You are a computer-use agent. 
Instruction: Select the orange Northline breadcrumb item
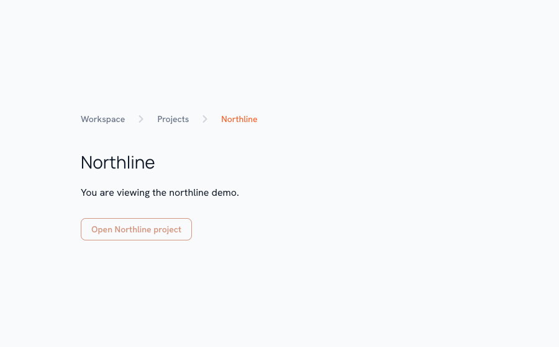click(239, 119)
